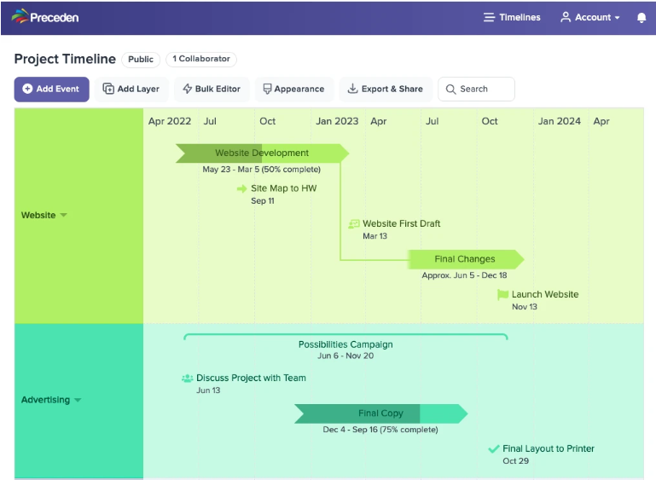The width and height of the screenshot is (656, 480).
Task: Click the Sep 11 date text
Action: pyautogui.click(x=263, y=201)
